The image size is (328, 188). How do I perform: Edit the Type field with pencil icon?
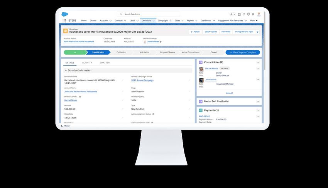[189, 109]
